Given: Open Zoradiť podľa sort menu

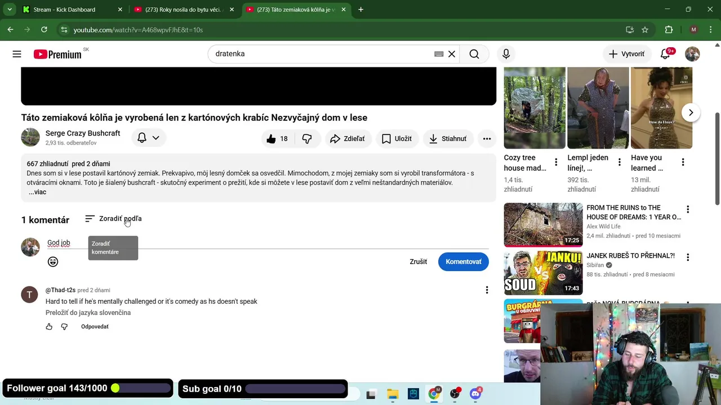Looking at the screenshot, I should (113, 219).
